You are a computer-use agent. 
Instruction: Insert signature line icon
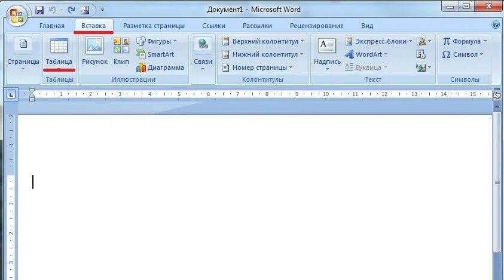(424, 41)
